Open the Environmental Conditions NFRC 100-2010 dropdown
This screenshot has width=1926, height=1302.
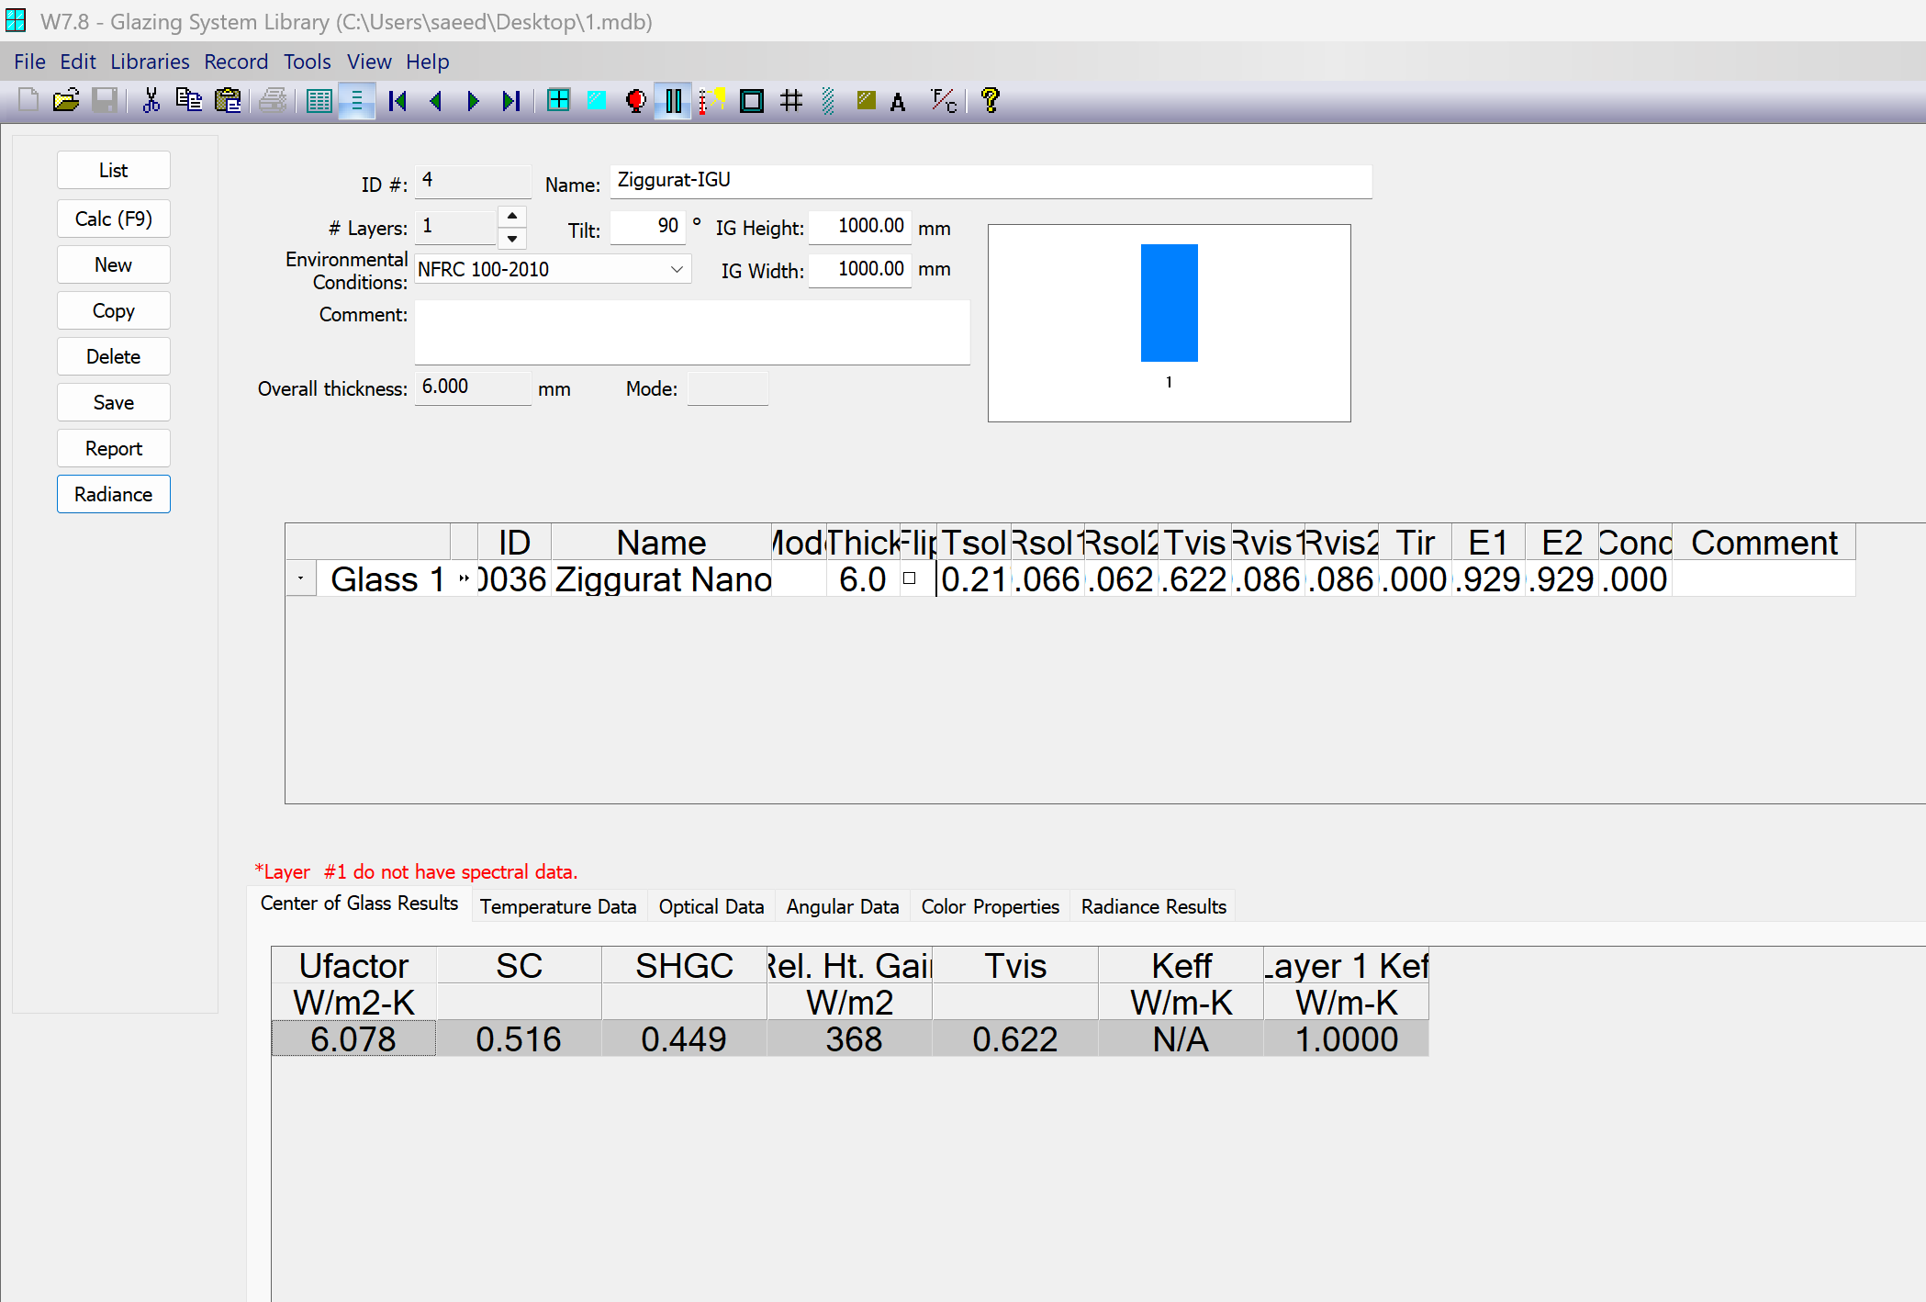pos(677,269)
